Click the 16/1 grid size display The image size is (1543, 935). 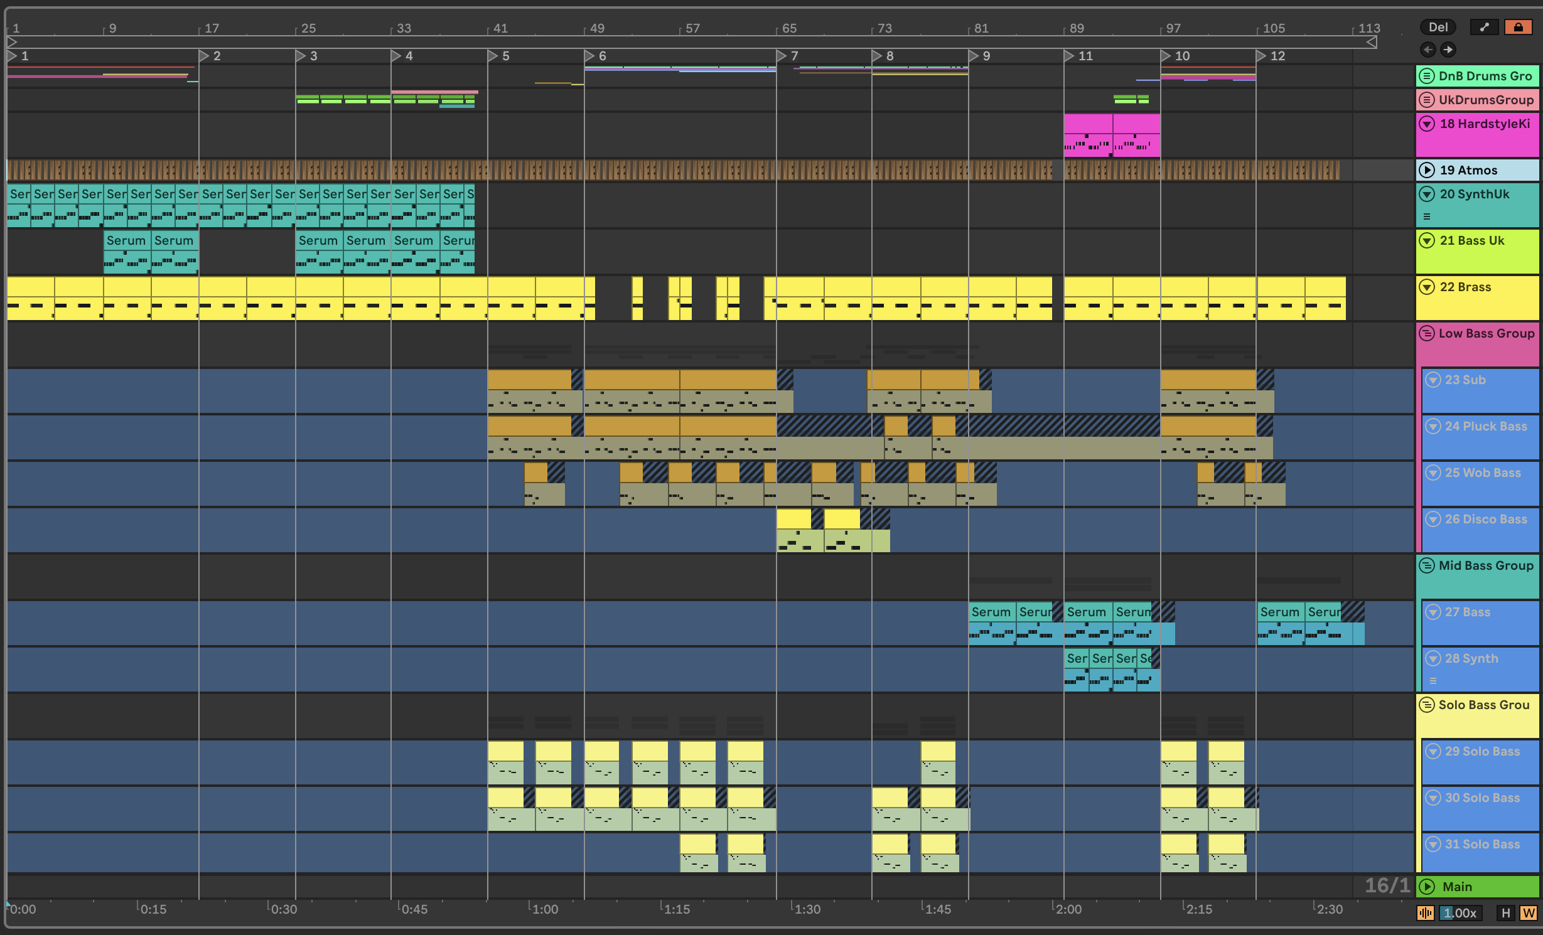[1387, 885]
